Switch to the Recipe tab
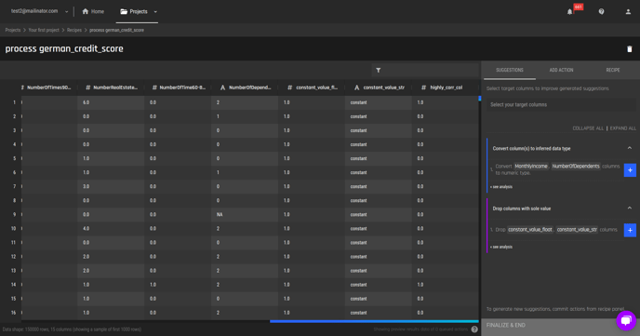This screenshot has width=640, height=336. [613, 70]
